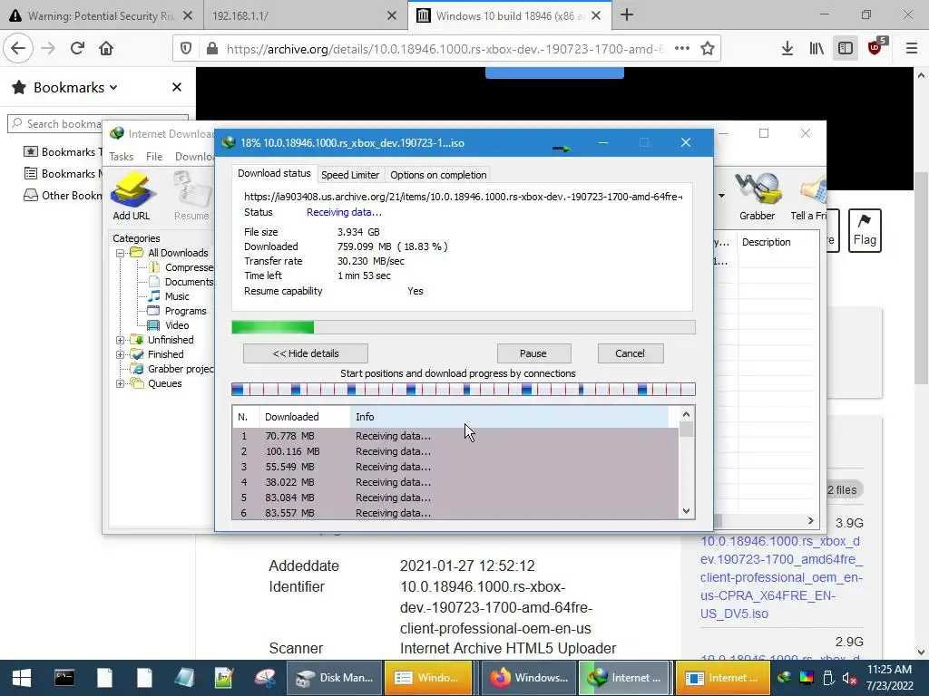The height and width of the screenshot is (696, 929).
Task: Switch to the Firefox taskbar button
Action: (x=529, y=678)
